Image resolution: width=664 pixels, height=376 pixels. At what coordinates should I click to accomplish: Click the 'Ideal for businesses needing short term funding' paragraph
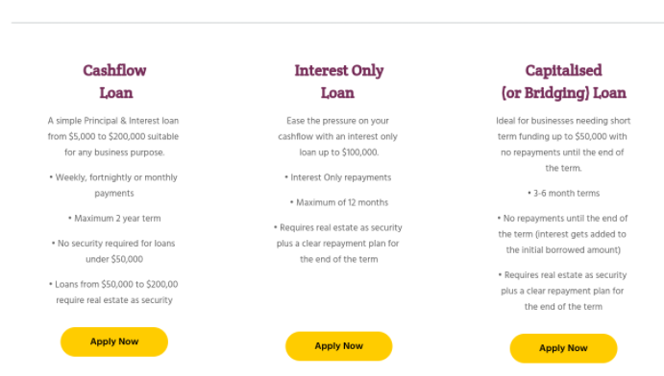click(563, 145)
